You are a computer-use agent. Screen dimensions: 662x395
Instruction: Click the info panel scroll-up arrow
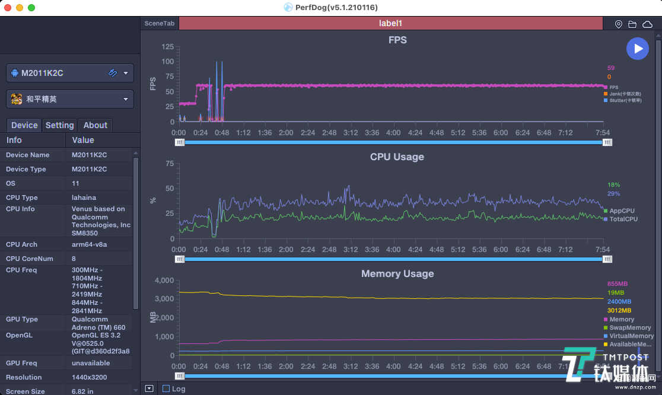tap(135, 153)
